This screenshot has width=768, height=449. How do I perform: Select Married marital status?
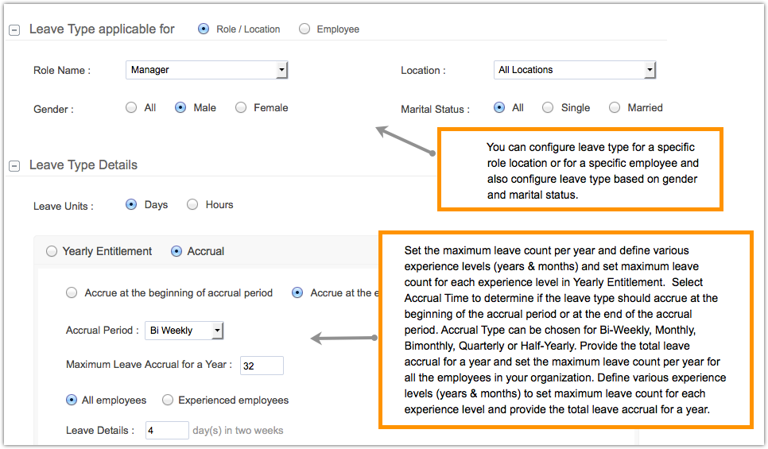point(615,107)
